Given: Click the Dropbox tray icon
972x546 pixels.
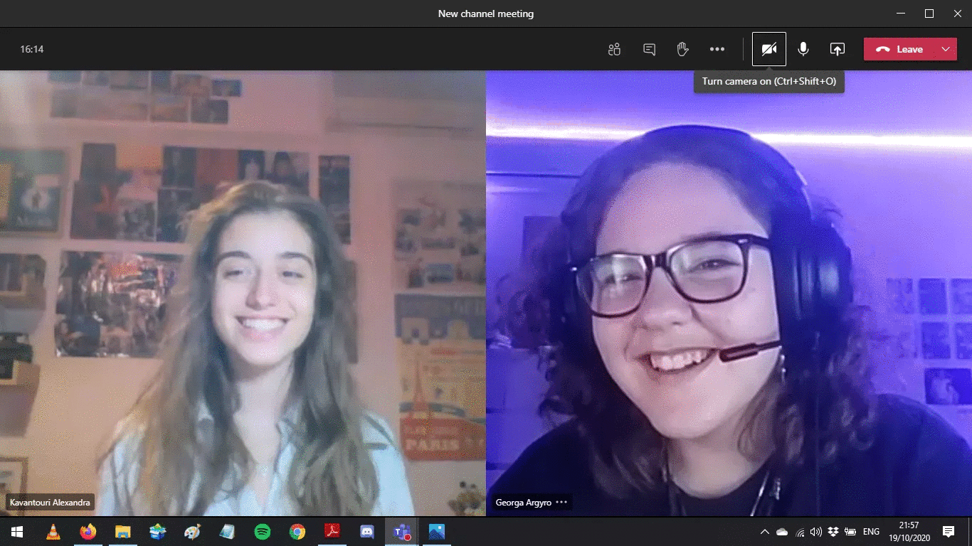Looking at the screenshot, I should (833, 532).
